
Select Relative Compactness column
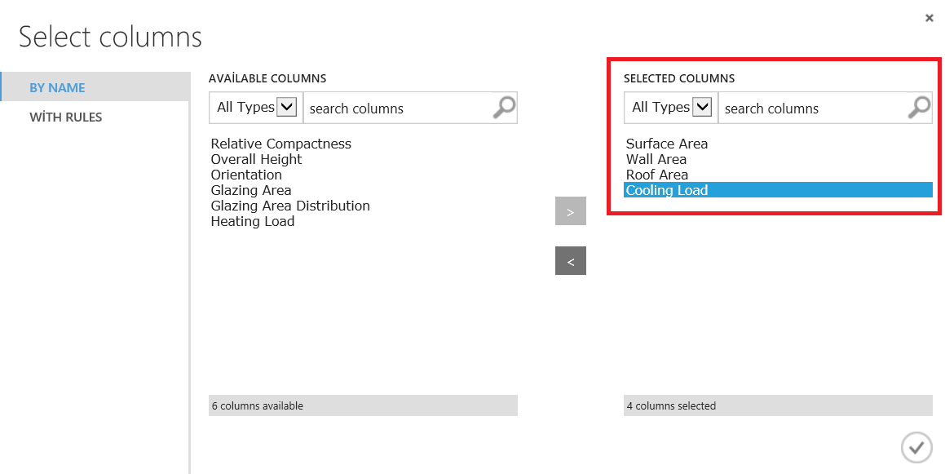(x=280, y=144)
